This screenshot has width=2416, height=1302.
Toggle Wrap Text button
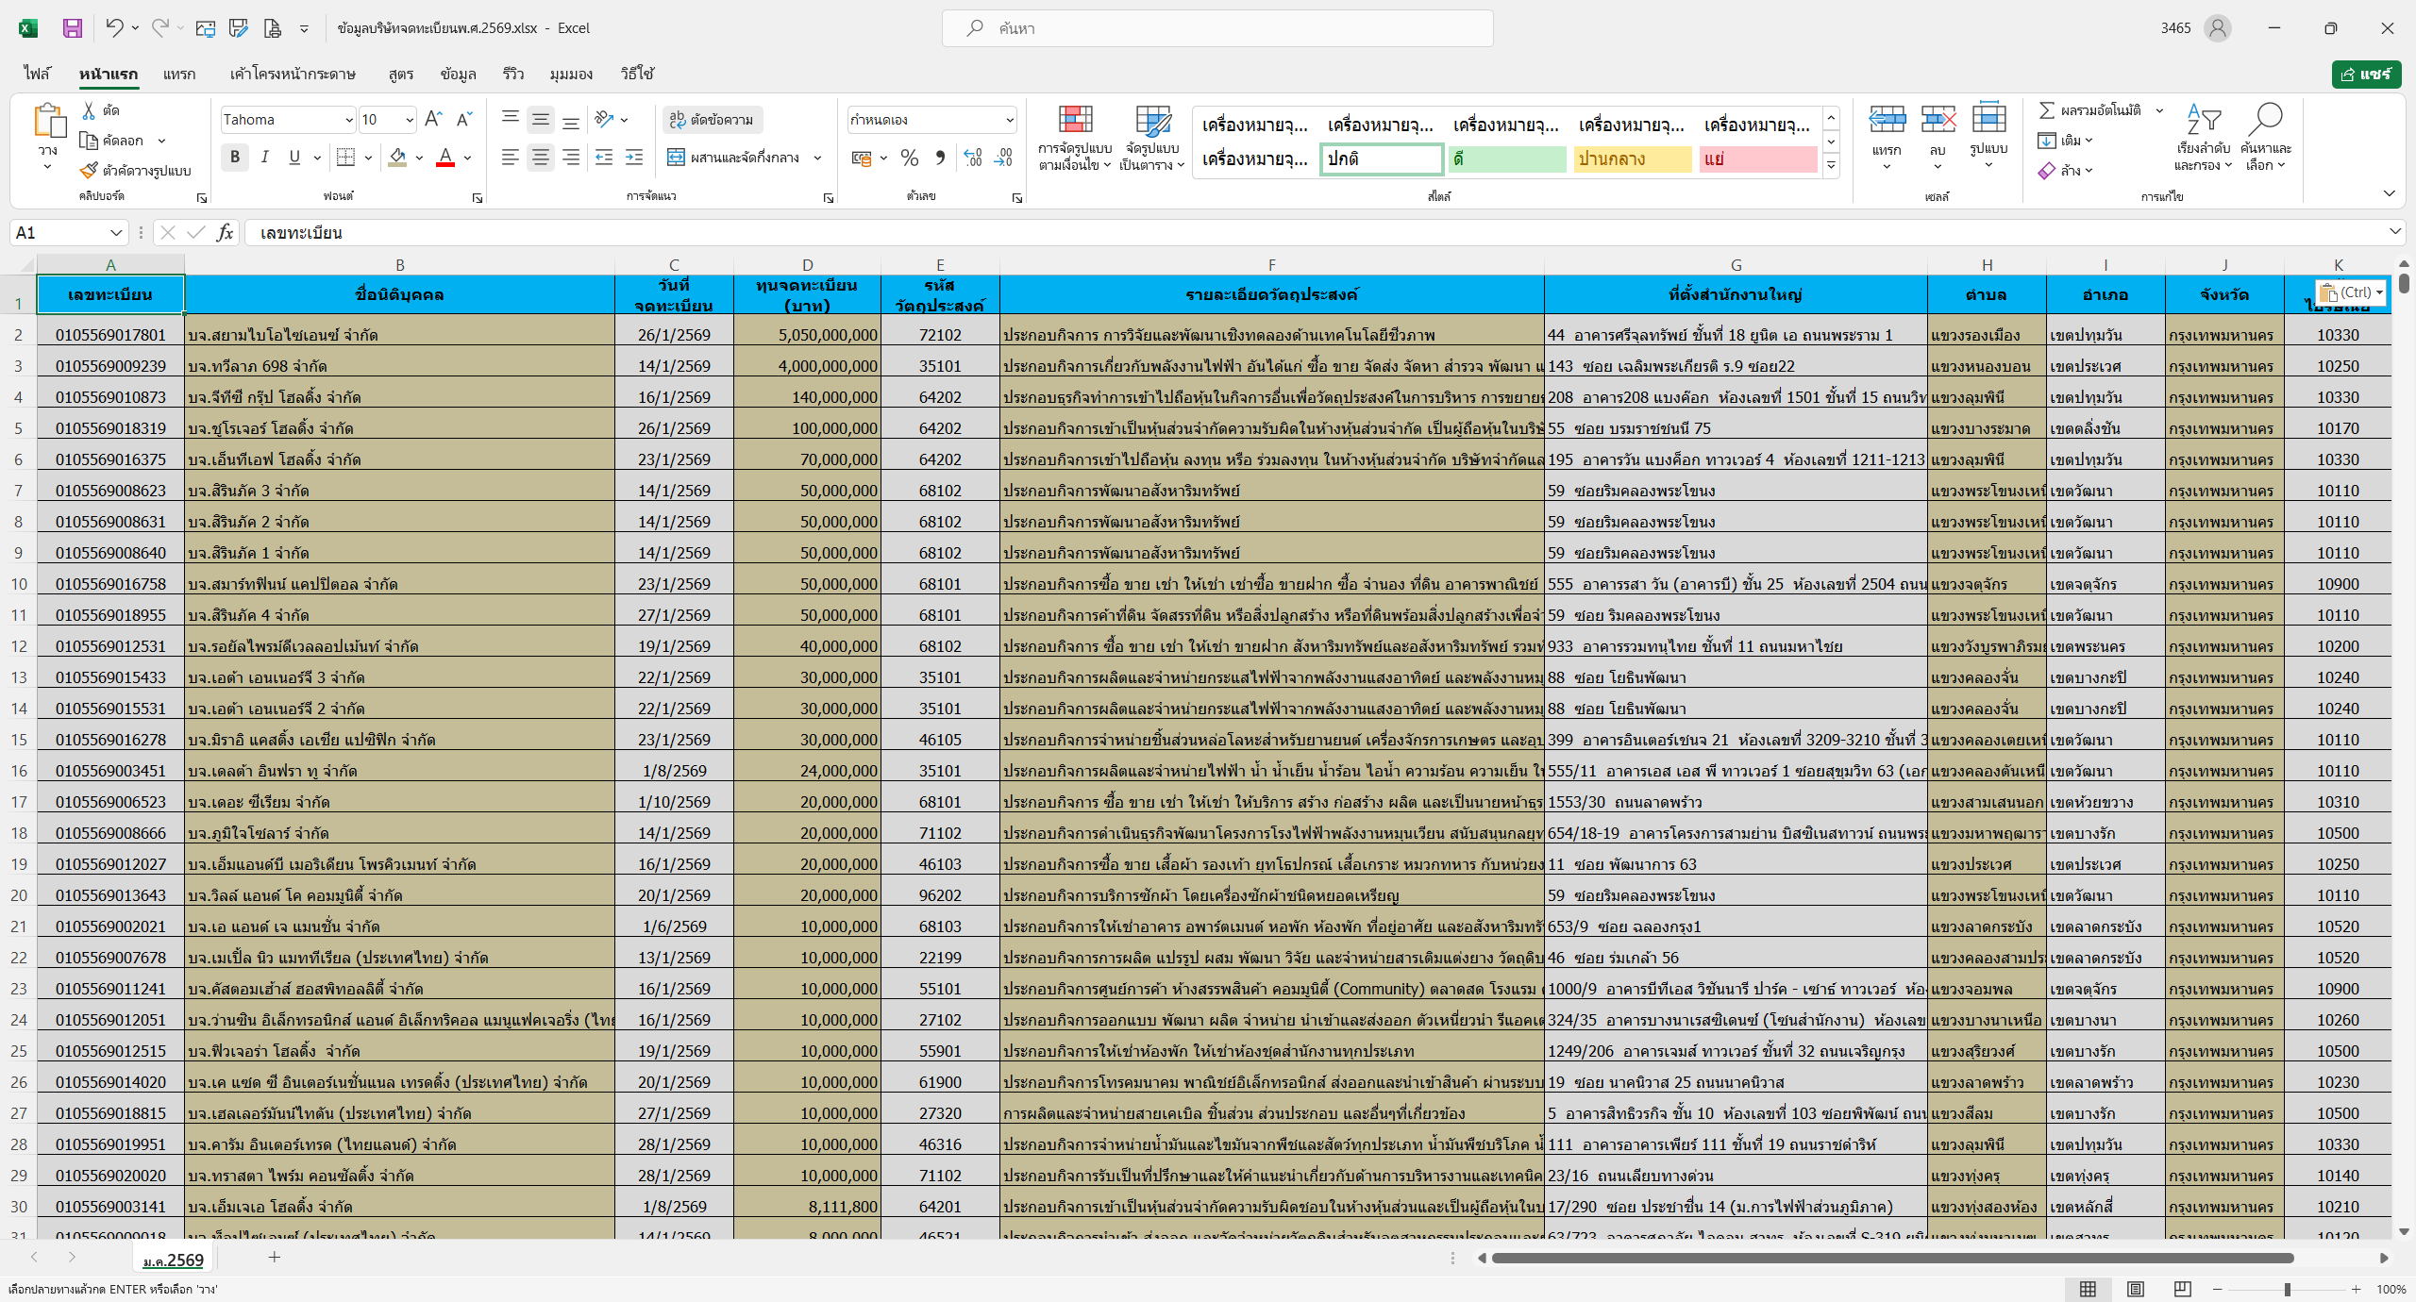click(x=713, y=120)
